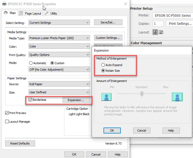This screenshot has width=193, height=158.
Task: Click Reset Defaults
Action: coord(20,143)
